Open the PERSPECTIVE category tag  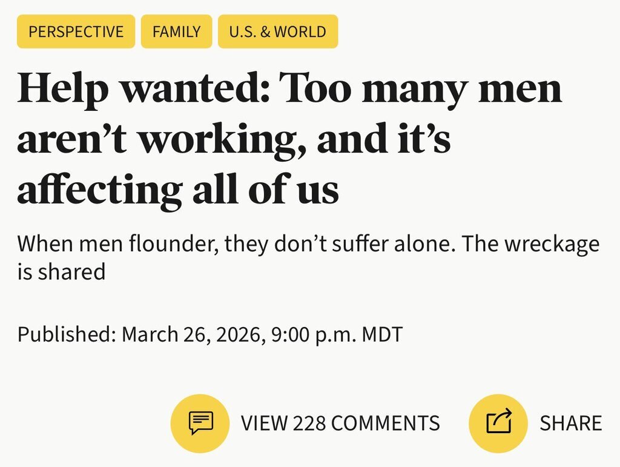pos(76,31)
